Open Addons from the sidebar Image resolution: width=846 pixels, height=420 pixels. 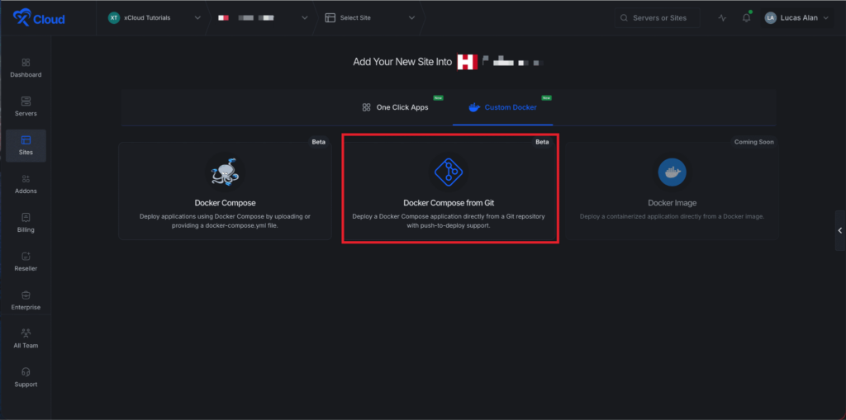pos(26,184)
